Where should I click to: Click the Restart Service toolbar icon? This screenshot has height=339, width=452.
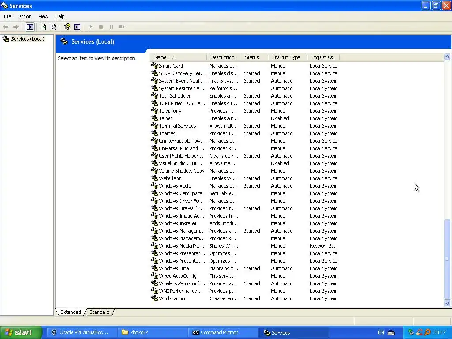121,27
